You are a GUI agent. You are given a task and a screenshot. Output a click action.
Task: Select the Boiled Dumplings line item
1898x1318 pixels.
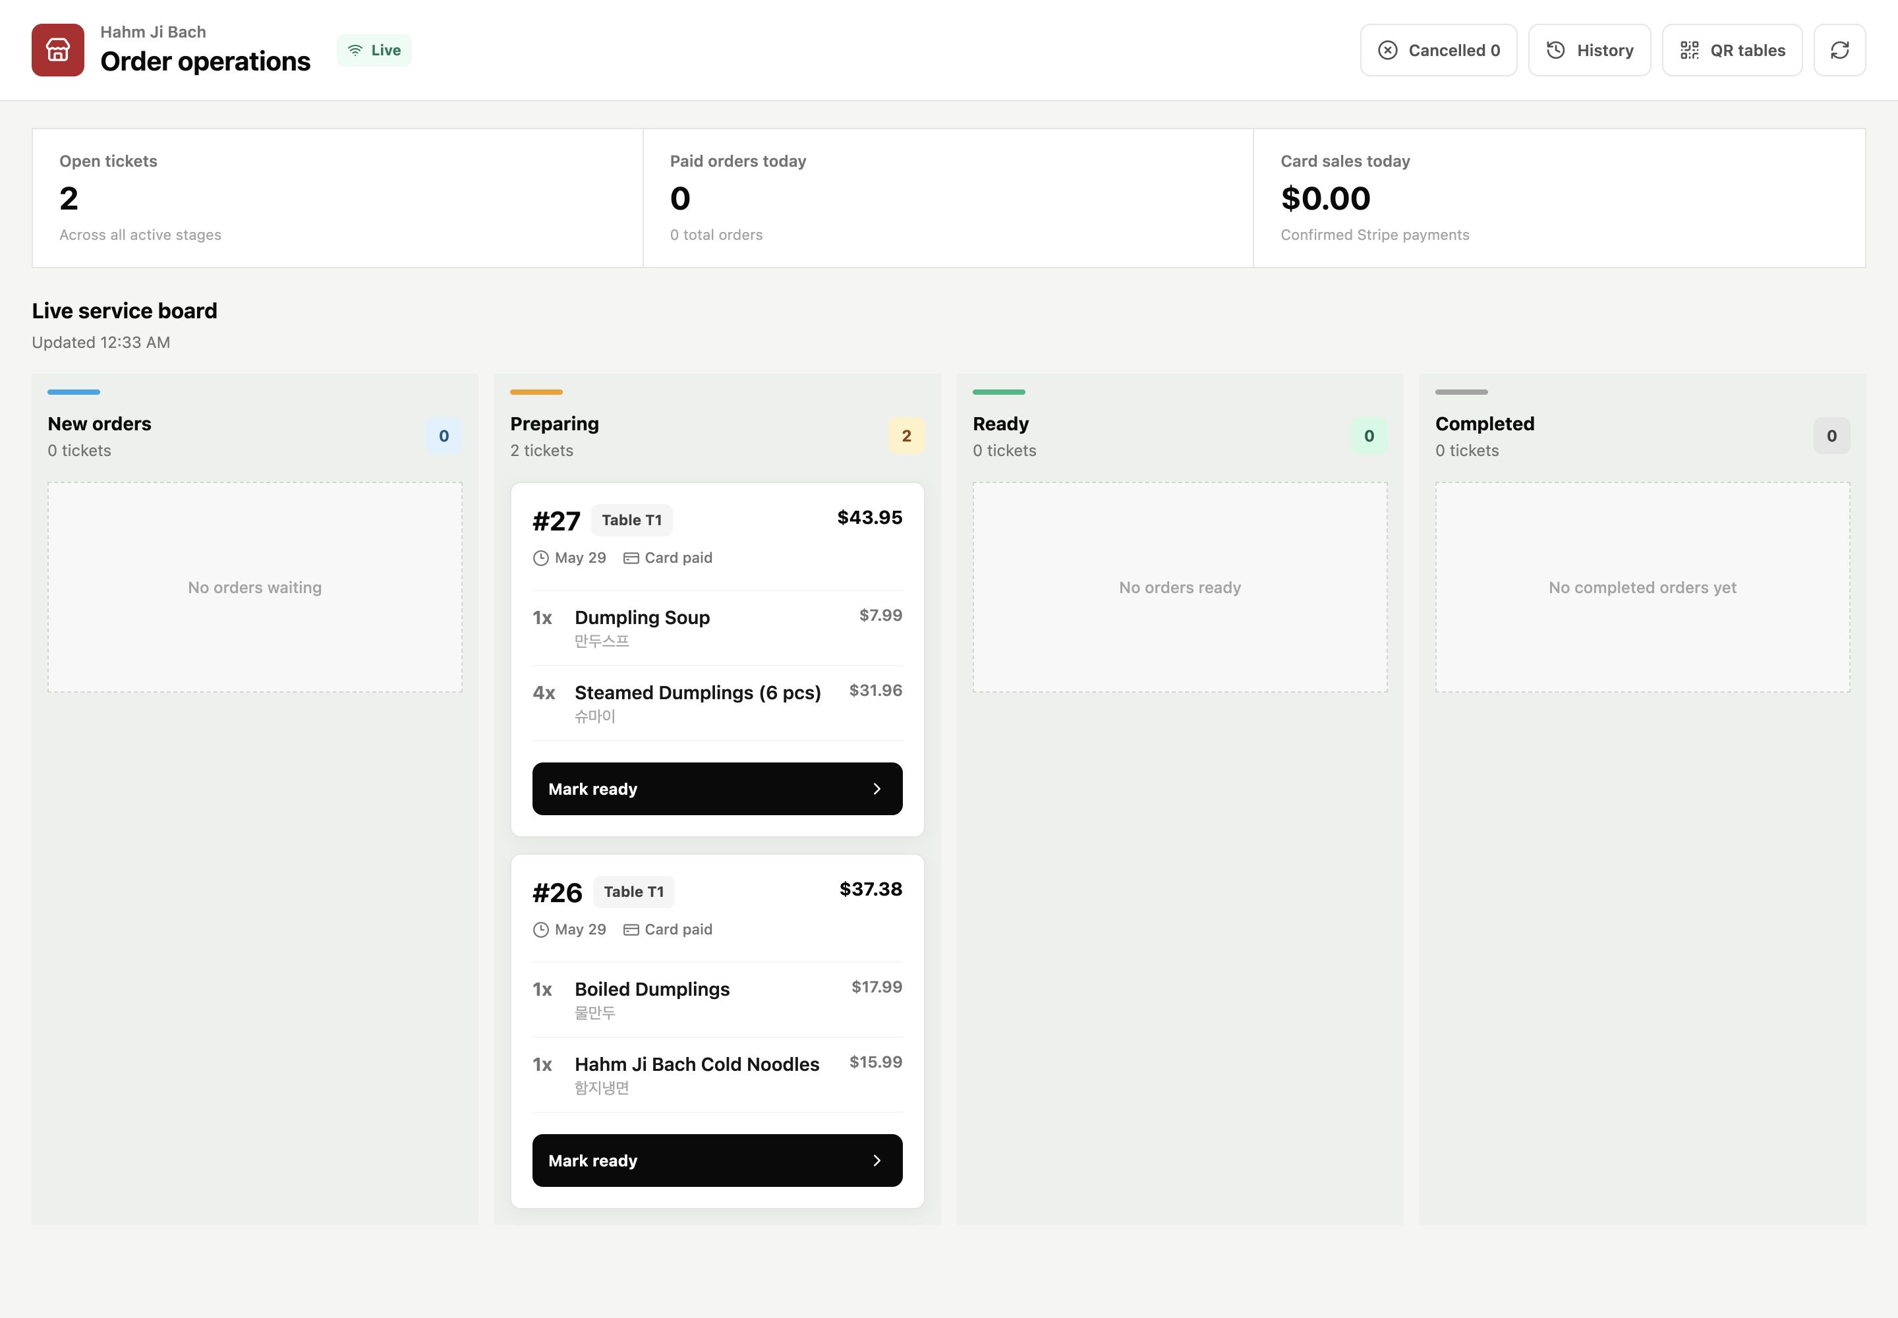point(717,999)
